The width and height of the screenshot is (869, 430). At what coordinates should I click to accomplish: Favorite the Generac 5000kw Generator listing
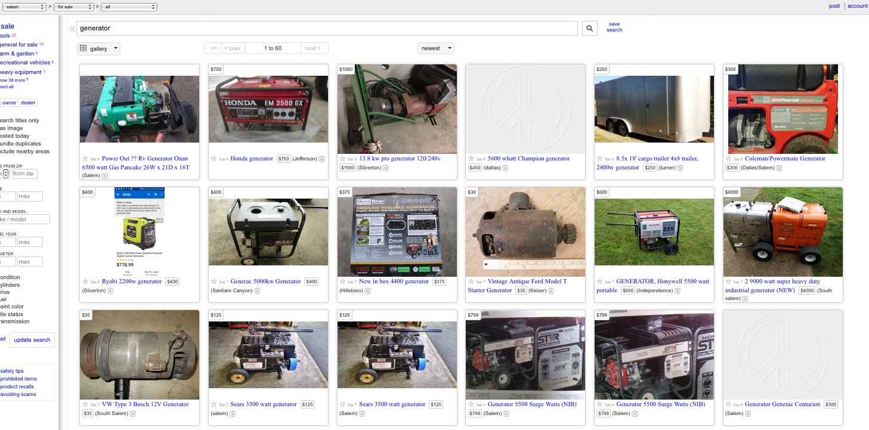pos(214,281)
